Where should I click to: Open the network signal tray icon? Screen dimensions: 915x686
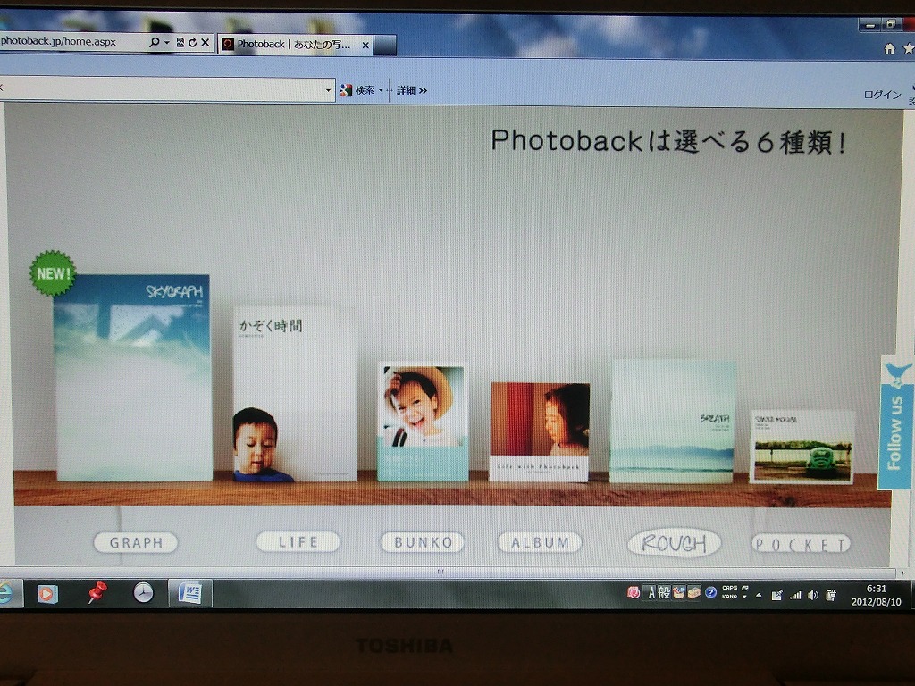[794, 596]
